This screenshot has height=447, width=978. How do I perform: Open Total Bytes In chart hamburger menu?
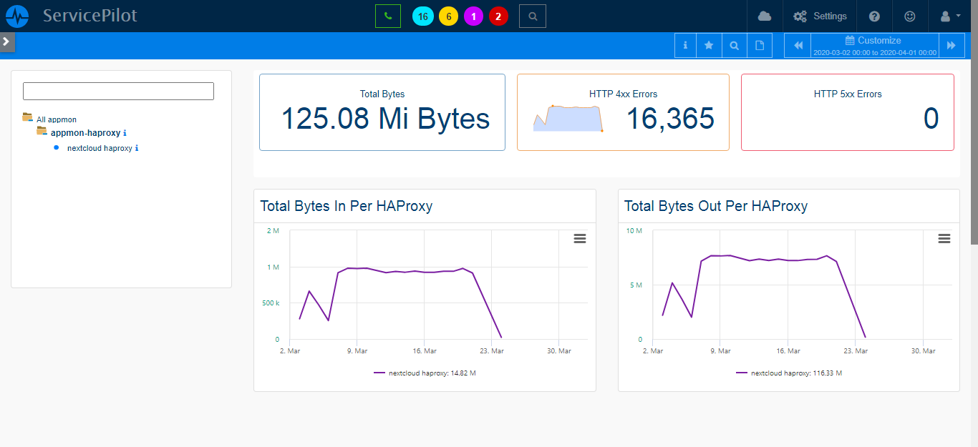(580, 238)
